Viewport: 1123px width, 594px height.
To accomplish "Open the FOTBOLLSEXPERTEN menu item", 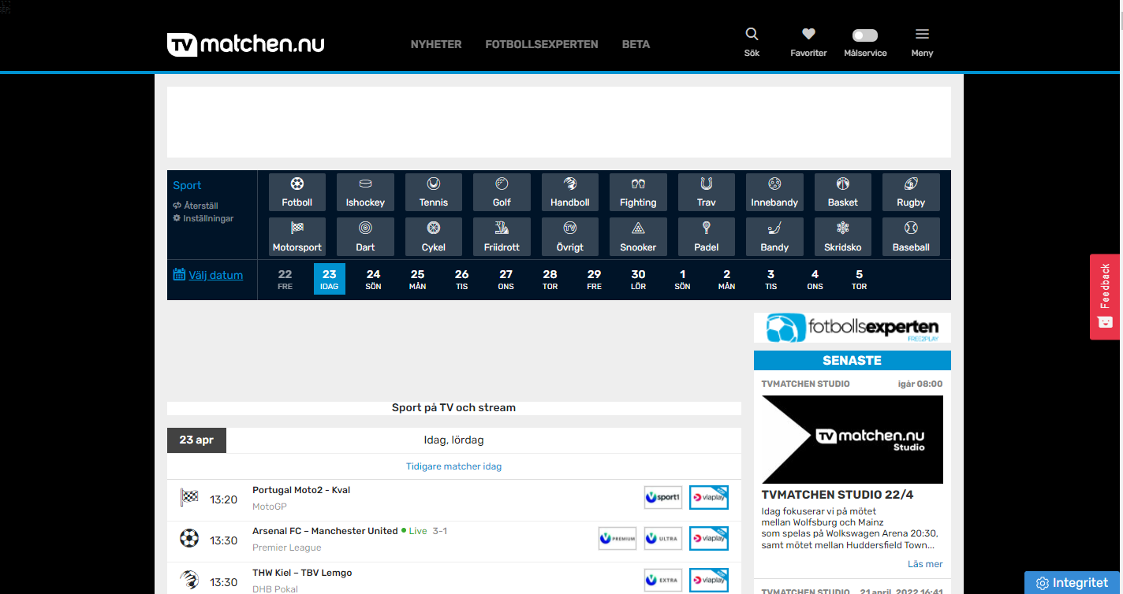I will tap(542, 44).
